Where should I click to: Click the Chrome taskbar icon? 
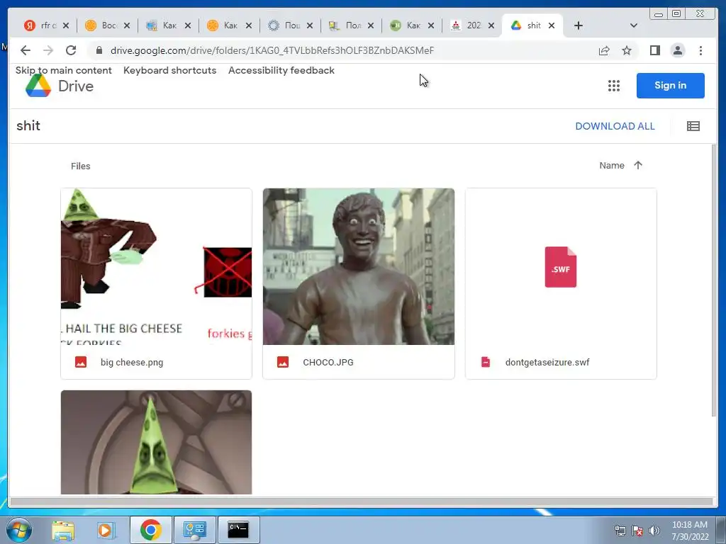coord(151,530)
